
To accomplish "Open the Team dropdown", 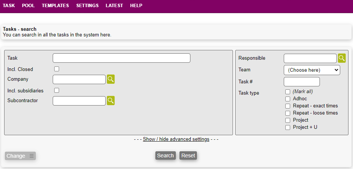I will tap(312, 70).
